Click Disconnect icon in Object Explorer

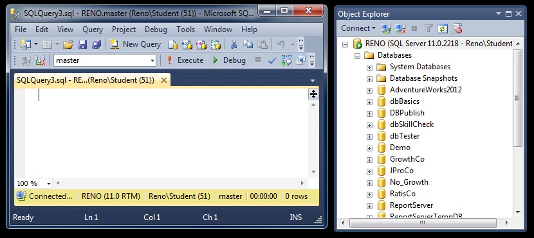pyautogui.click(x=400, y=28)
